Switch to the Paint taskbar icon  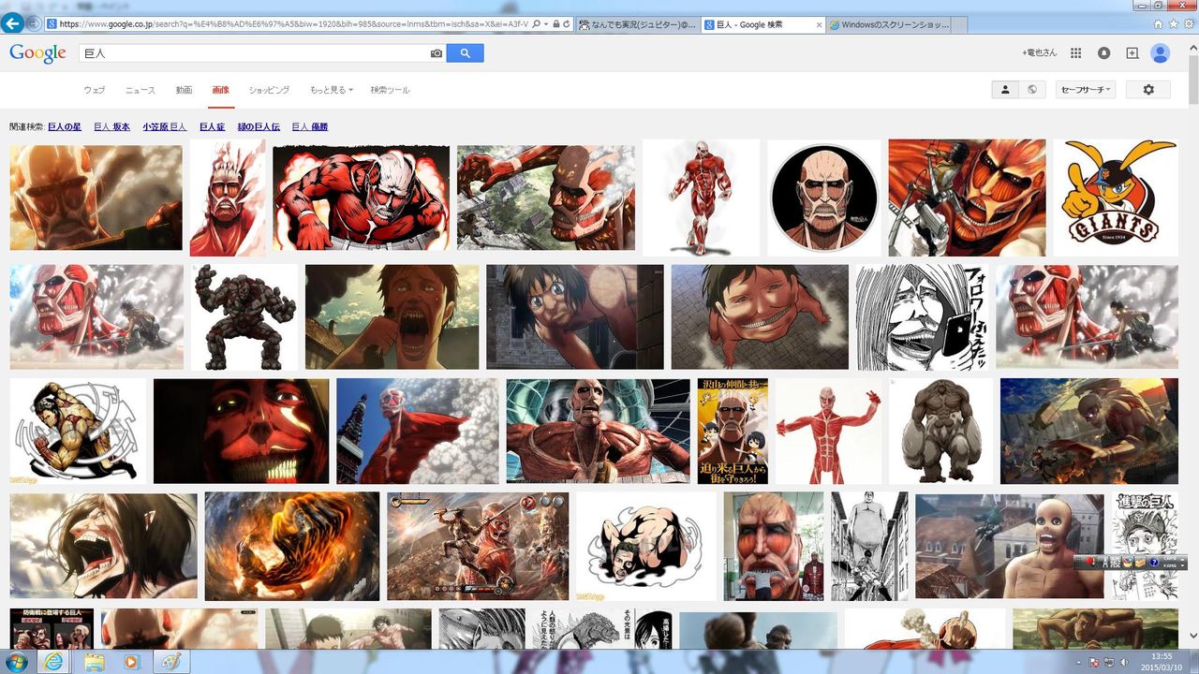tap(170, 661)
